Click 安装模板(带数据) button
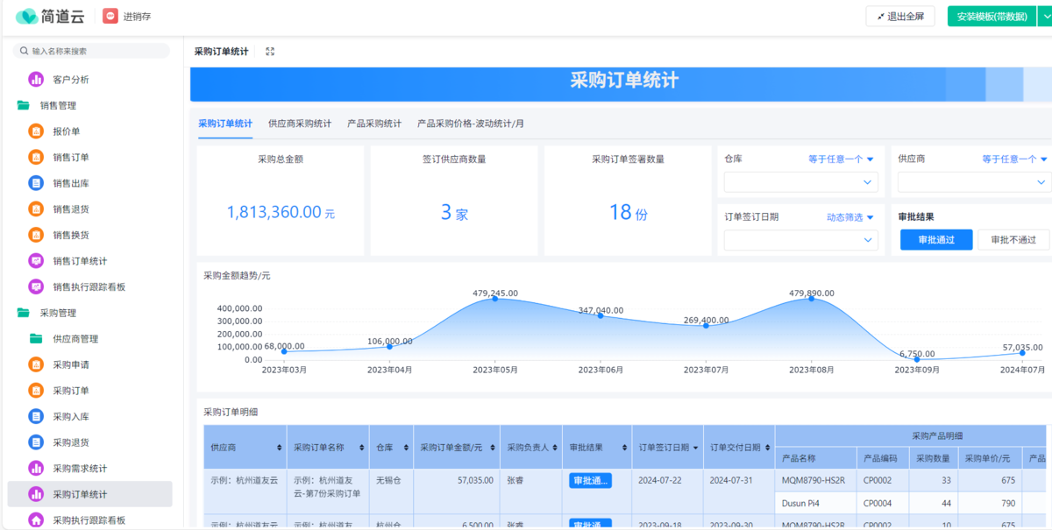This screenshot has width=1052, height=530. [992, 17]
